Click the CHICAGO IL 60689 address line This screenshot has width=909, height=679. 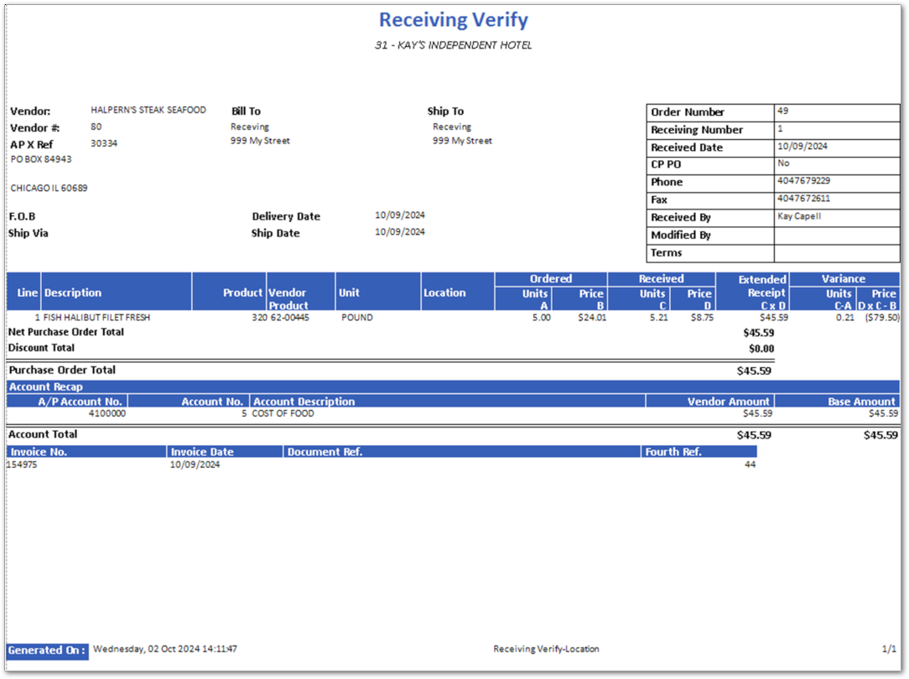[49, 189]
